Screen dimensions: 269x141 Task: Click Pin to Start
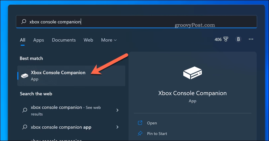coord(157,134)
